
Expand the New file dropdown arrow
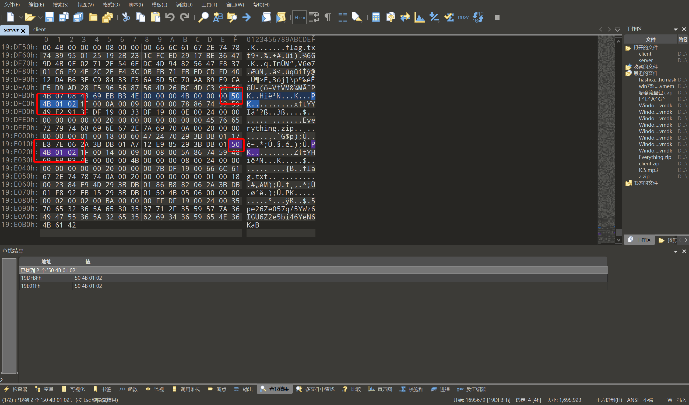20,17
